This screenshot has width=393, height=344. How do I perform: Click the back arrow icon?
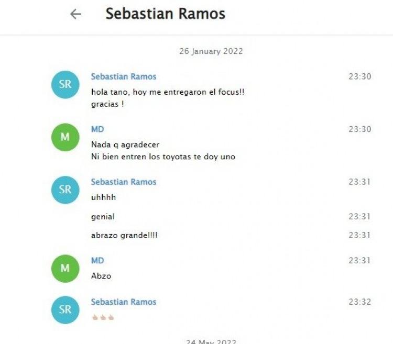[x=75, y=14]
